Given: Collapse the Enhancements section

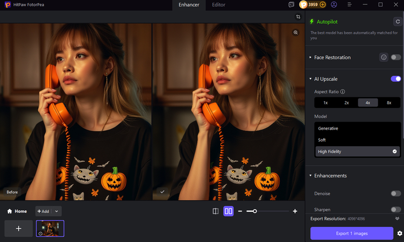Looking at the screenshot, I should 311,176.
